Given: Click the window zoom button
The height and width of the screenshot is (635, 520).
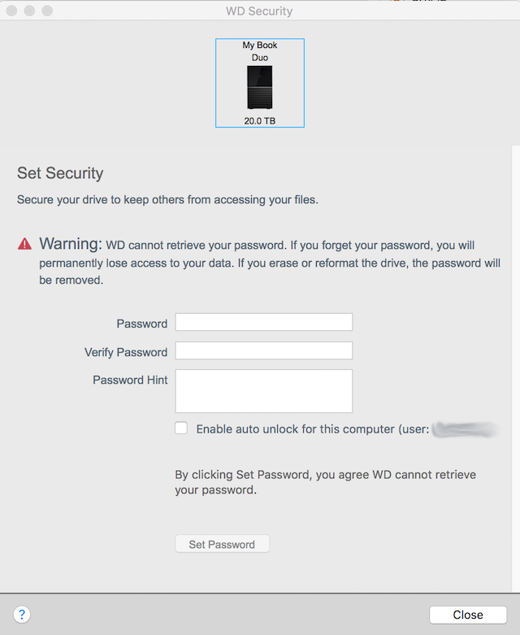Looking at the screenshot, I should pos(46,11).
